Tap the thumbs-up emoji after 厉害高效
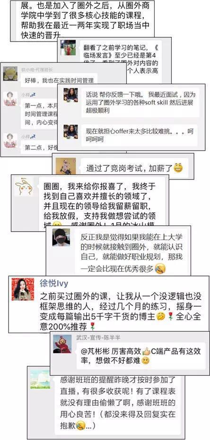210x440 pixels. [x=146, y=351]
